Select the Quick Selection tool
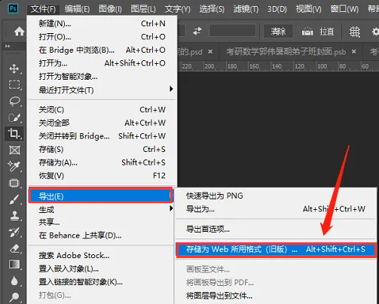Image resolution: width=379 pixels, height=304 pixels. click(x=14, y=117)
